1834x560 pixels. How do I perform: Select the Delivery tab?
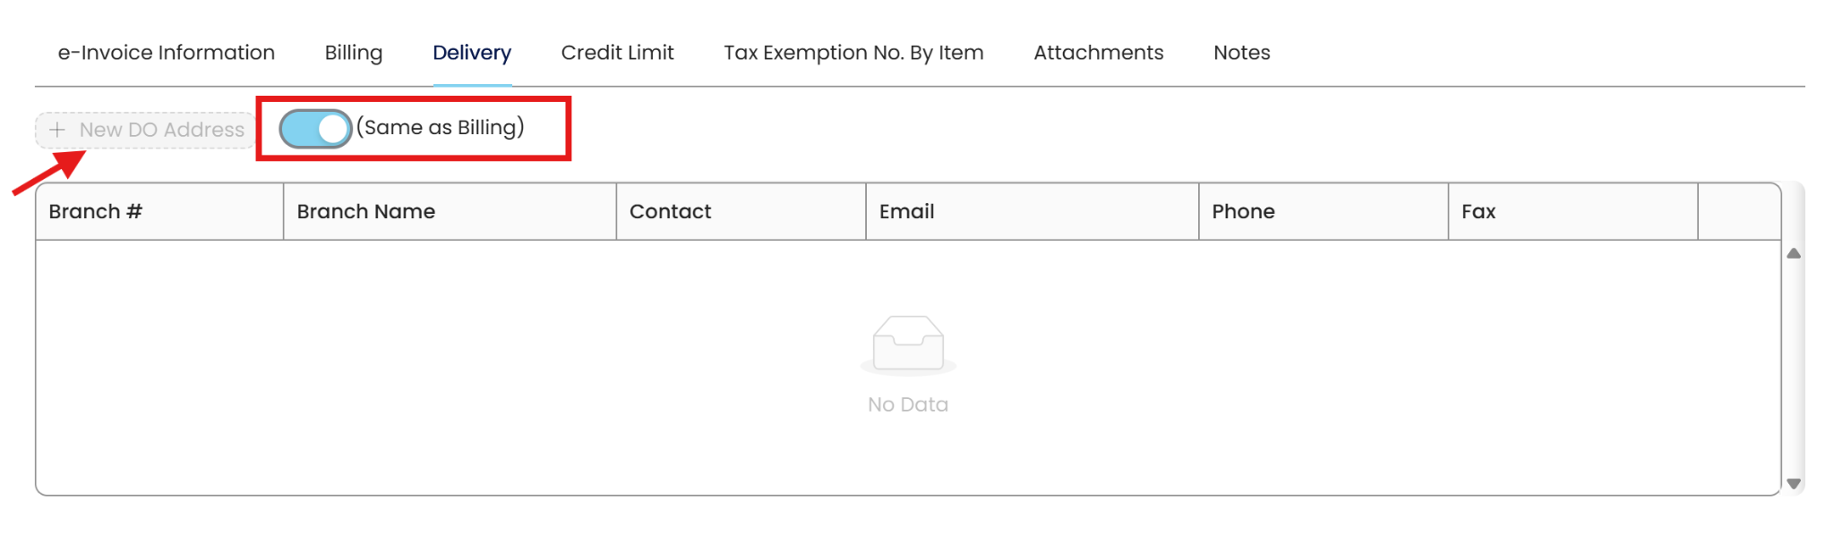(x=472, y=53)
